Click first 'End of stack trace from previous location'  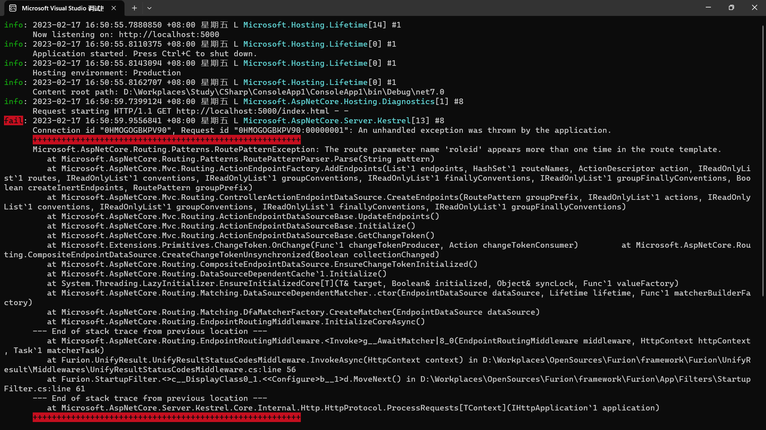click(x=150, y=331)
